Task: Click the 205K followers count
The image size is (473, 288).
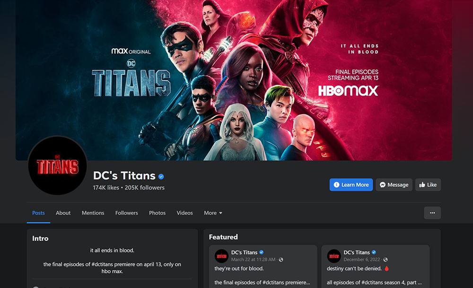Action: (144, 188)
